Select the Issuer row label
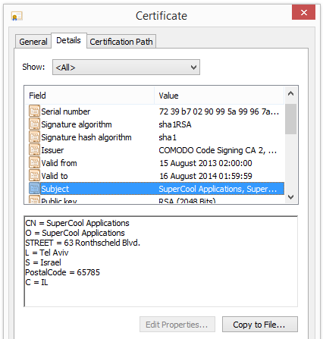Screen dimensions: 323x339 (x=52, y=150)
